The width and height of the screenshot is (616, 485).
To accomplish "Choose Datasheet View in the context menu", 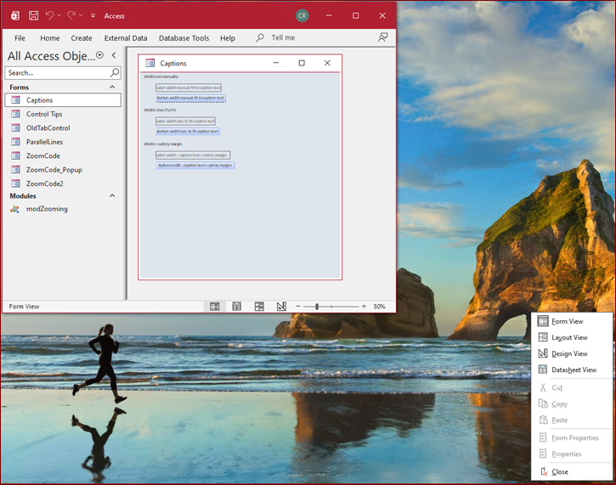I will click(572, 369).
